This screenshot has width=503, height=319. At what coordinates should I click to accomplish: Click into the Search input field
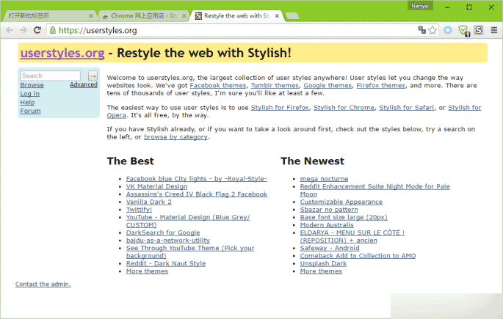pyautogui.click(x=50, y=76)
